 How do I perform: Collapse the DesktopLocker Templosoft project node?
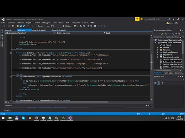(156, 43)
